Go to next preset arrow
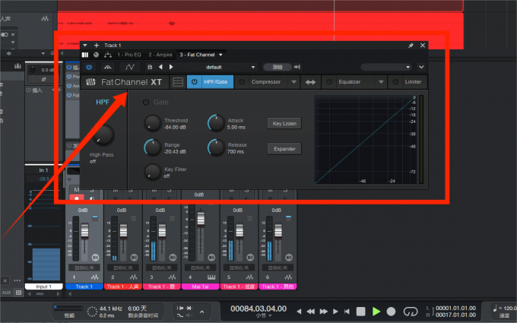The width and height of the screenshot is (517, 323). point(171,67)
